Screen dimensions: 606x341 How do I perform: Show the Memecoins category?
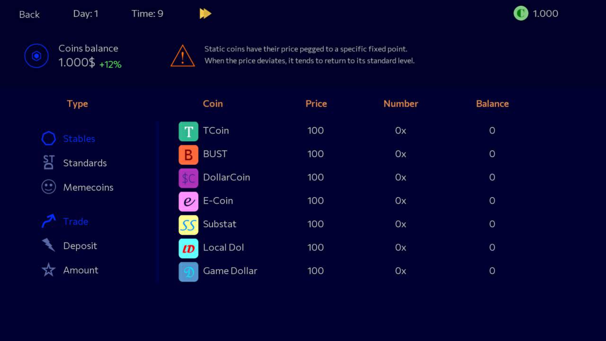pyautogui.click(x=88, y=188)
